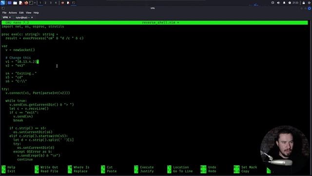Viewport: 312px width, 176px height.
Task: Click the blue close window button
Action: point(310,8)
